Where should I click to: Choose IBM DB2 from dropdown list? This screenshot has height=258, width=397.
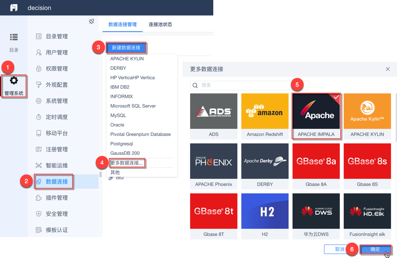[x=120, y=87]
